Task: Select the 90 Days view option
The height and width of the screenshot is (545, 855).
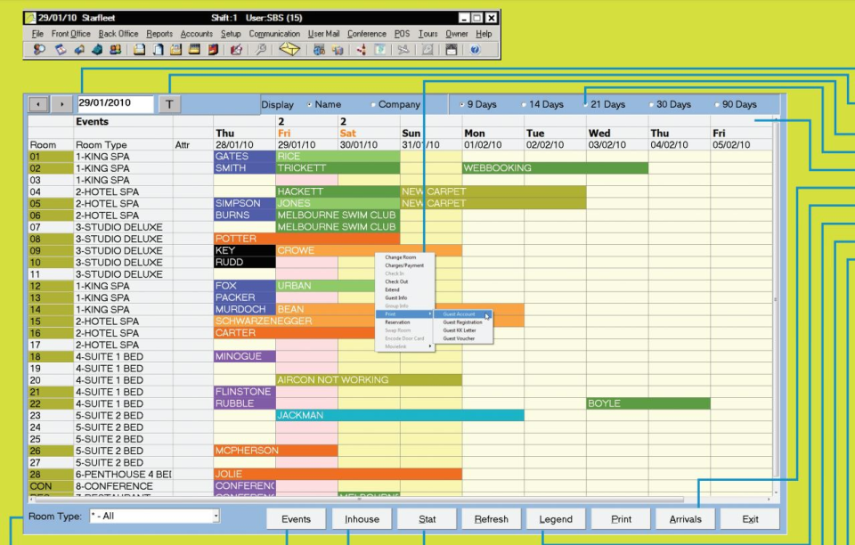Action: coord(716,105)
